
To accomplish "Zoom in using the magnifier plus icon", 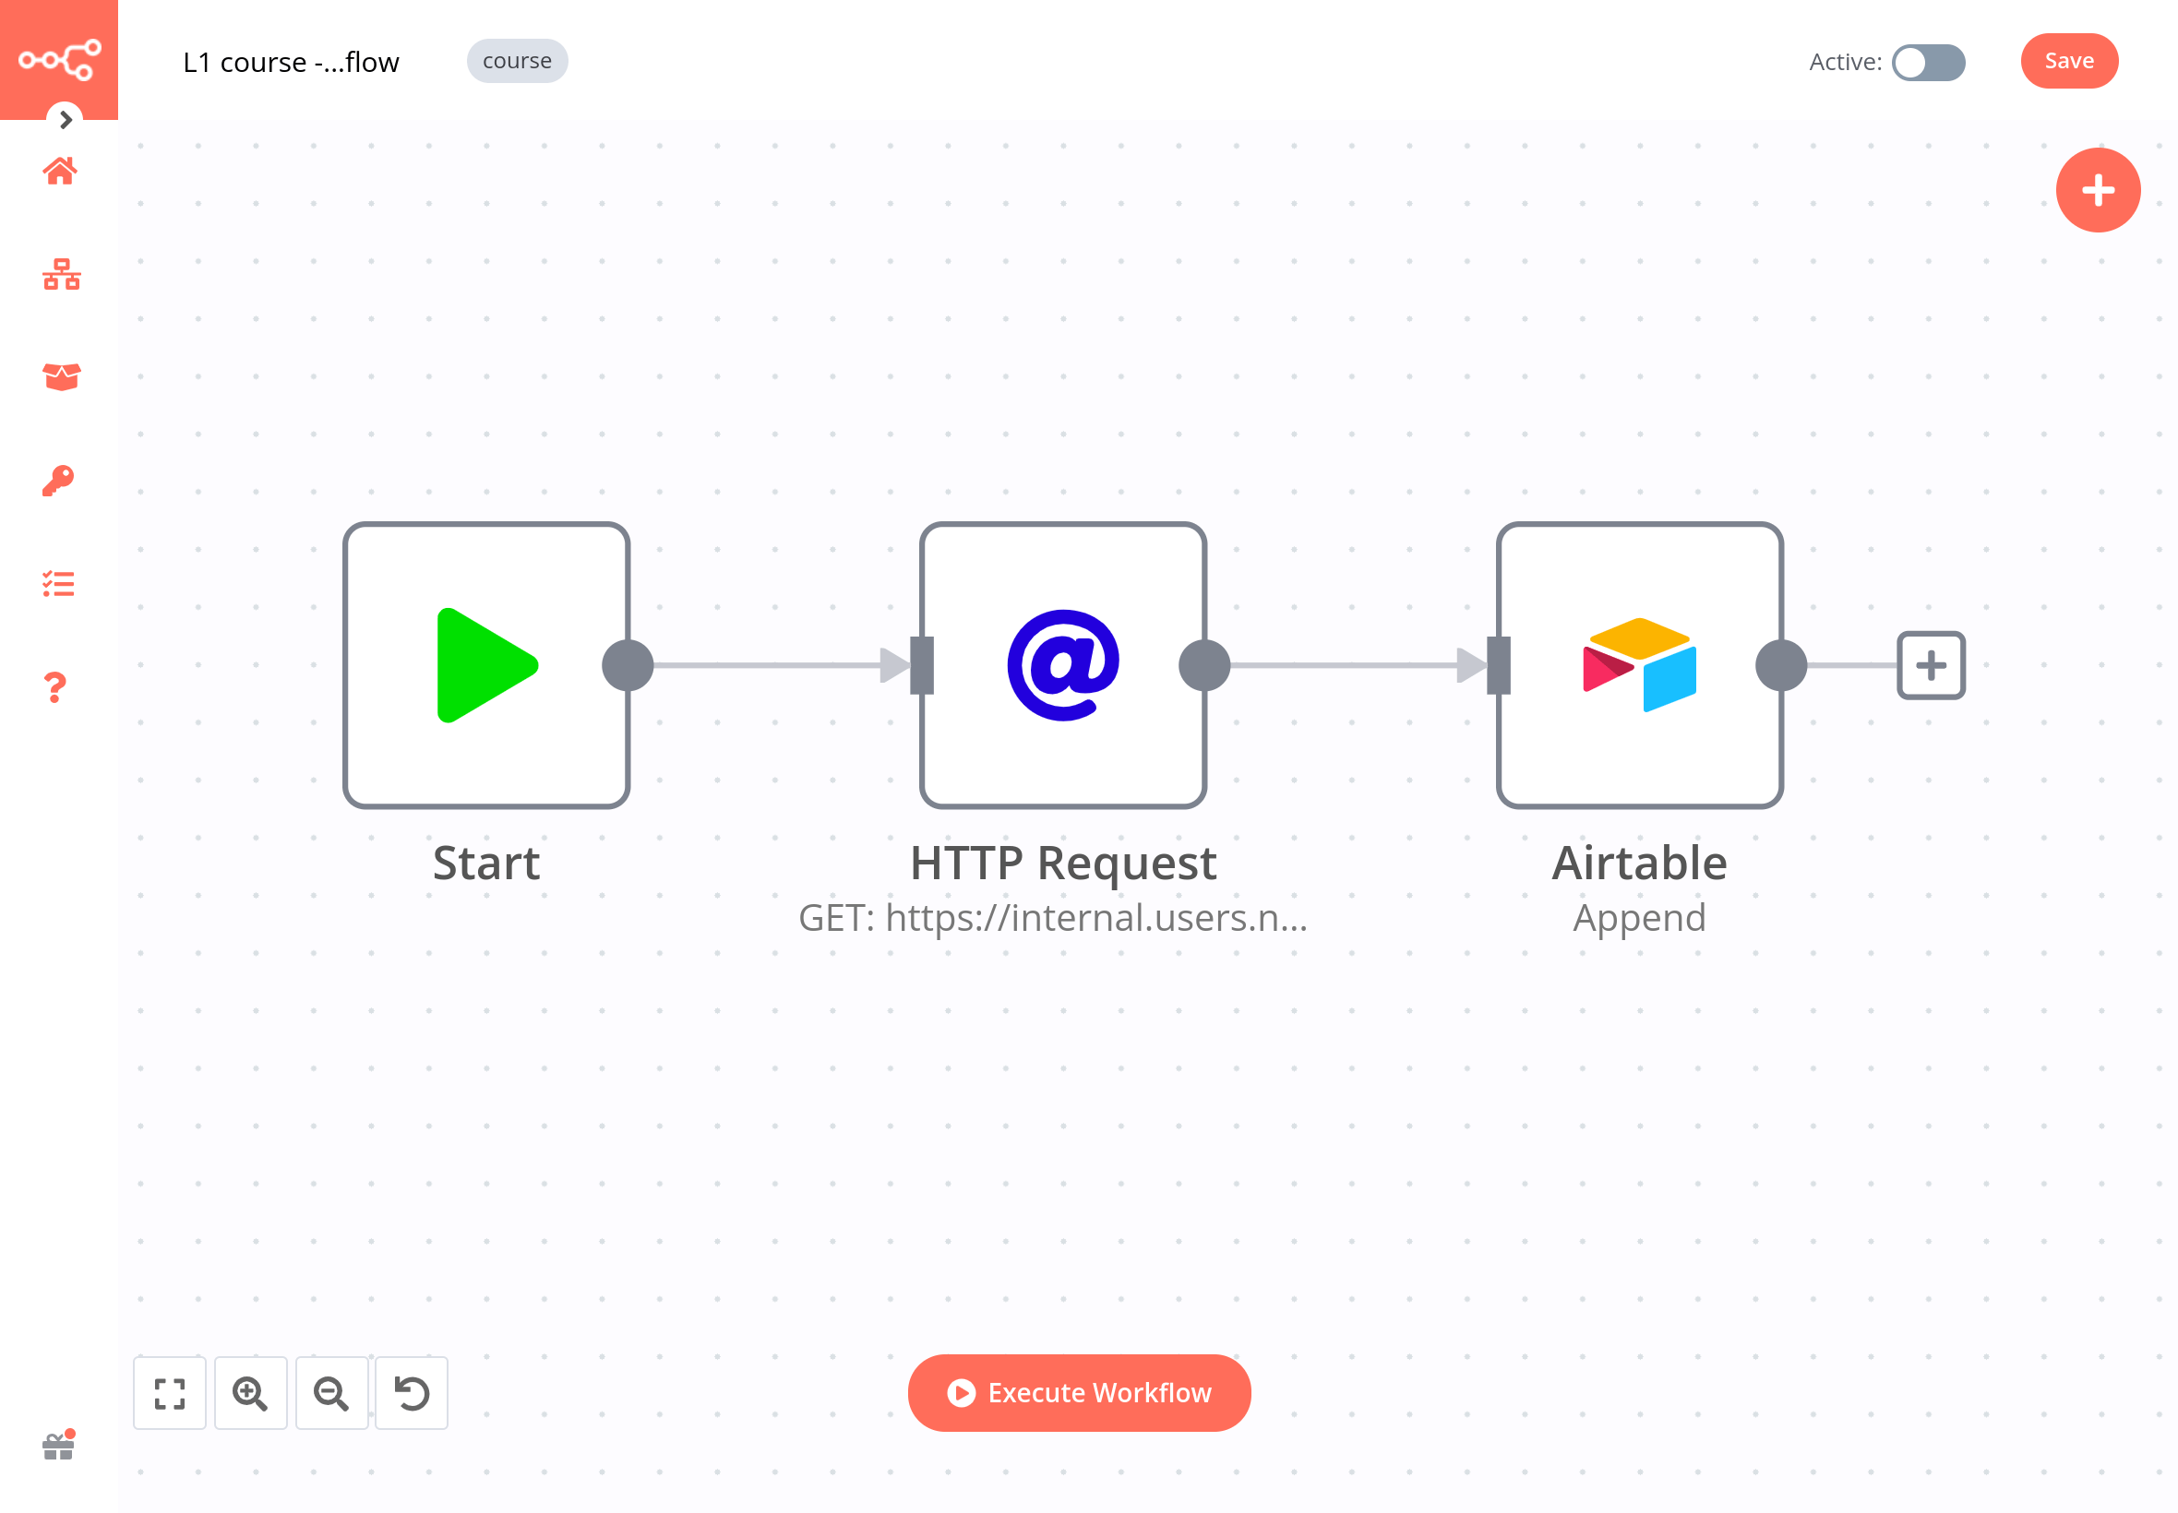I will (x=250, y=1392).
